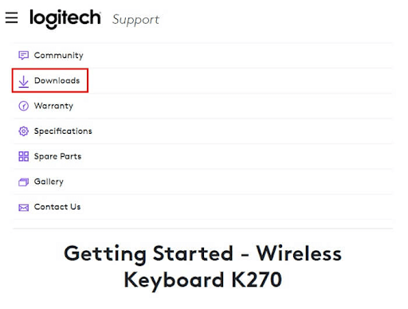This screenshot has width=408, height=309.
Task: Click the Spare Parts grid icon
Action: click(x=23, y=156)
